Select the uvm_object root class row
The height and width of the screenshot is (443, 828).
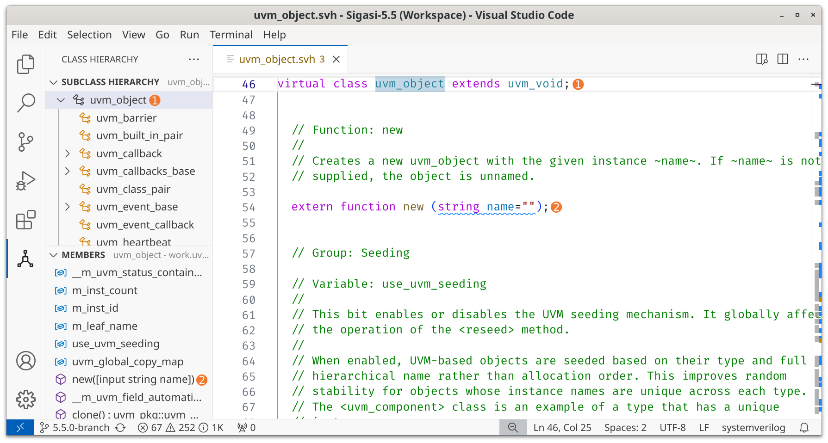point(129,100)
